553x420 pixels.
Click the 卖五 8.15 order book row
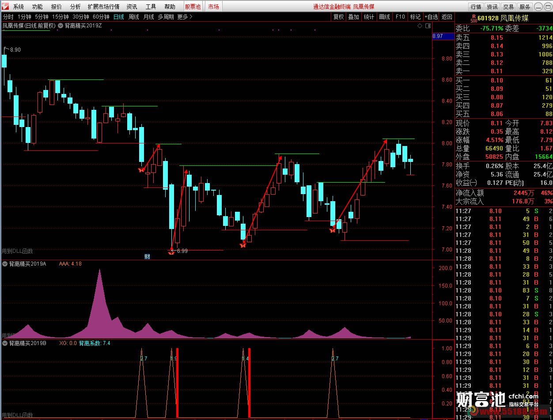coord(504,37)
